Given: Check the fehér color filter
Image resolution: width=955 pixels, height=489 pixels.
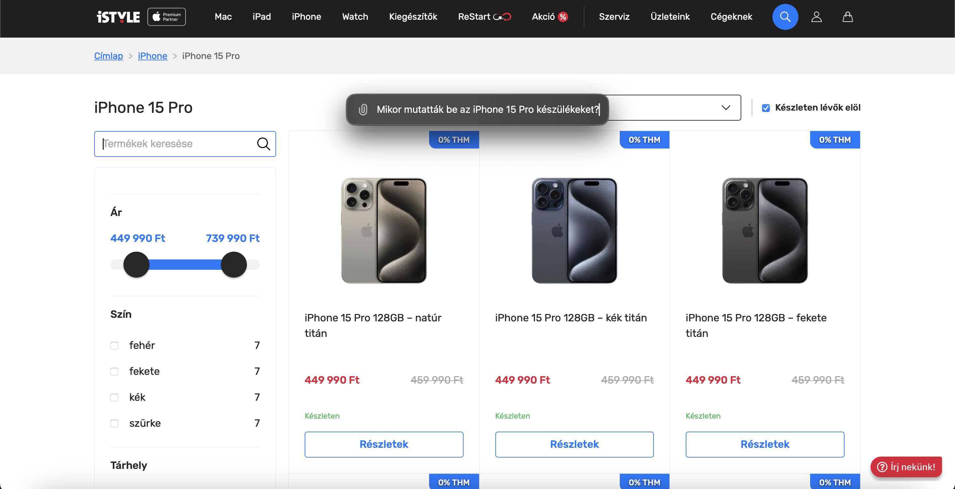Looking at the screenshot, I should [x=115, y=345].
